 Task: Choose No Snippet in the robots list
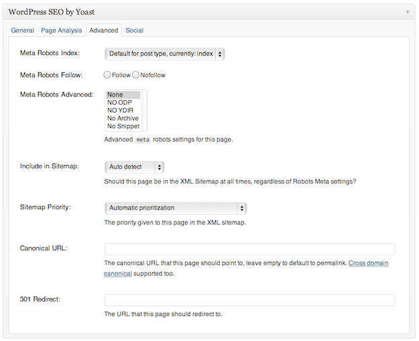[123, 126]
